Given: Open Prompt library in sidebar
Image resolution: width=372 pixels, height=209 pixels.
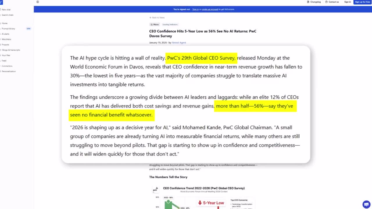Looking at the screenshot, I should pyautogui.click(x=8, y=29).
